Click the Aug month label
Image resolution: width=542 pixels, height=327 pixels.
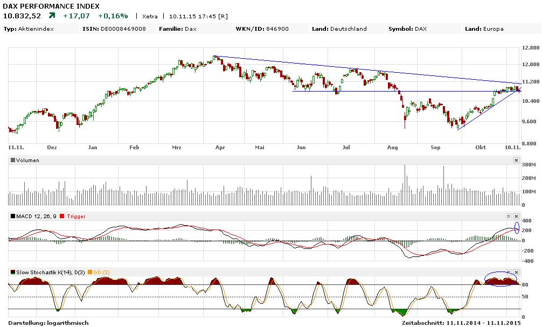[x=393, y=147]
